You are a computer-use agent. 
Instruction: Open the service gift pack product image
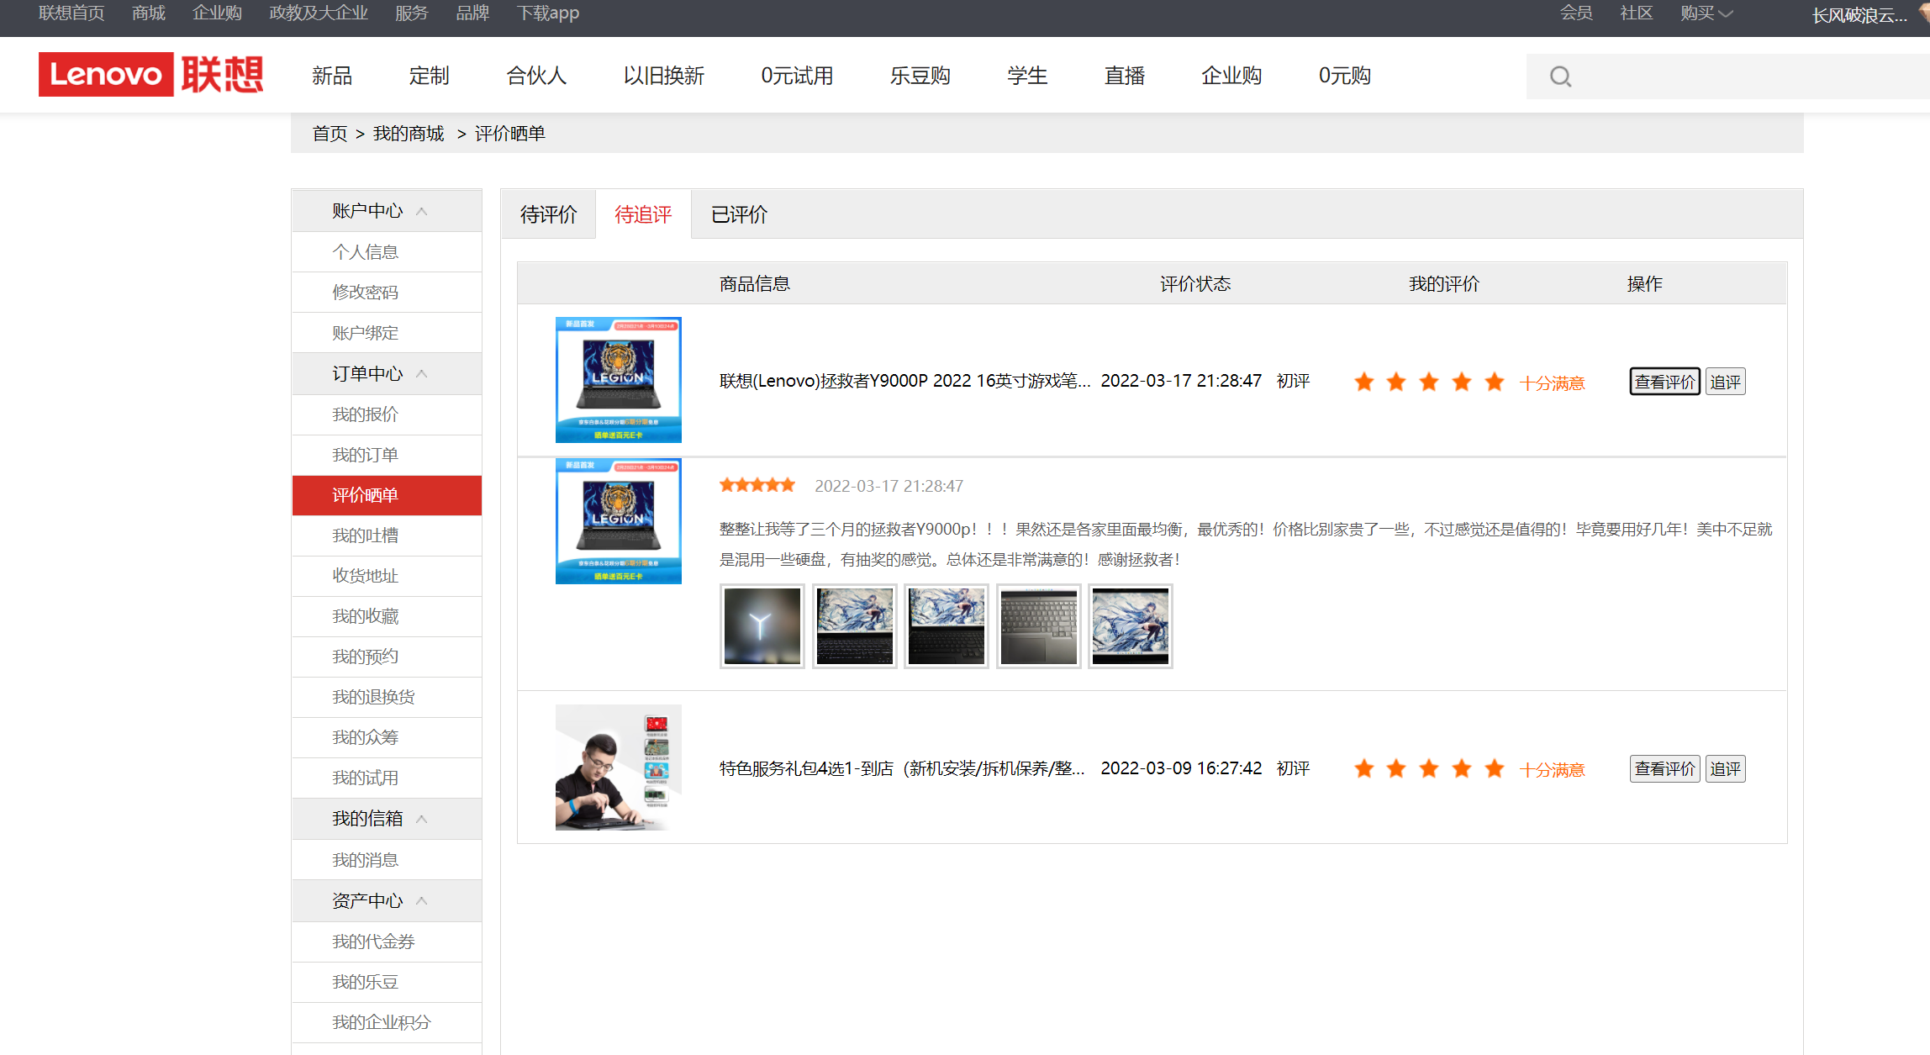pyautogui.click(x=618, y=767)
